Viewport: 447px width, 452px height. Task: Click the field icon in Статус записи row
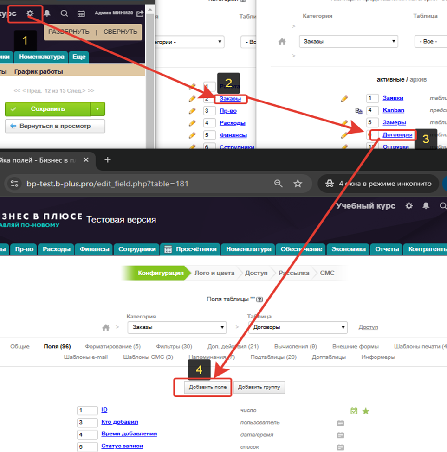(340, 447)
